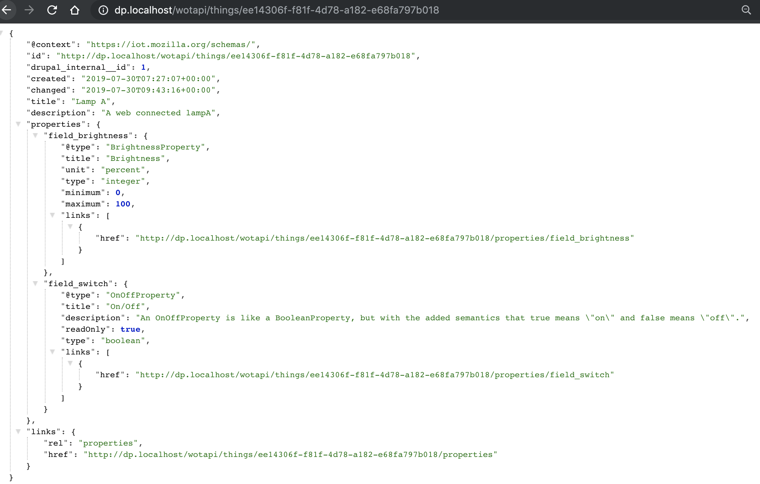Open the root links properties href URL
The image size is (760, 484).
(290, 454)
